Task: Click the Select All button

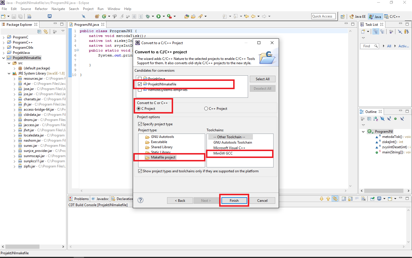Action: point(262,79)
